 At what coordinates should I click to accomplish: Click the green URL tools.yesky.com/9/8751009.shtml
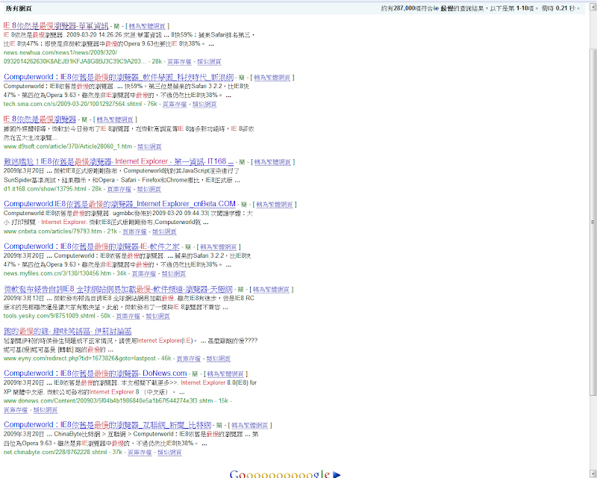pyautogui.click(x=49, y=316)
